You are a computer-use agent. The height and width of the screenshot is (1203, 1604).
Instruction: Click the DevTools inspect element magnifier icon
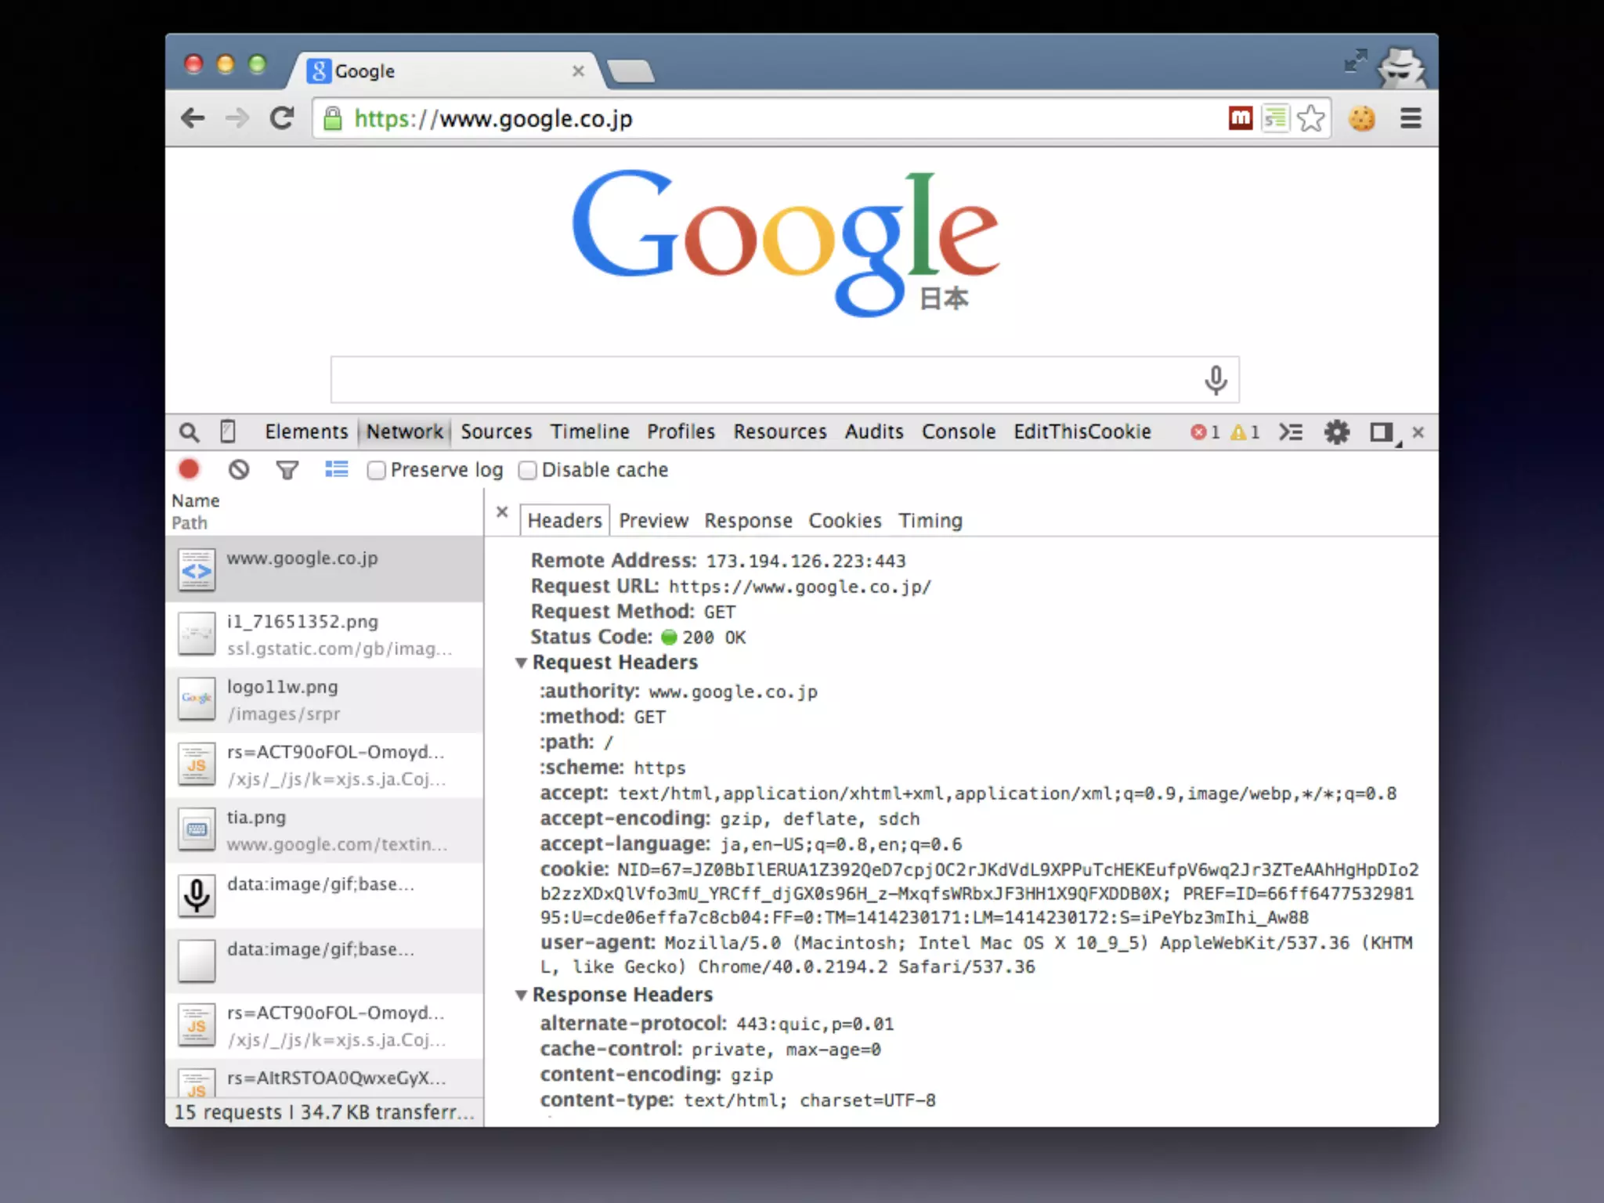[189, 432]
